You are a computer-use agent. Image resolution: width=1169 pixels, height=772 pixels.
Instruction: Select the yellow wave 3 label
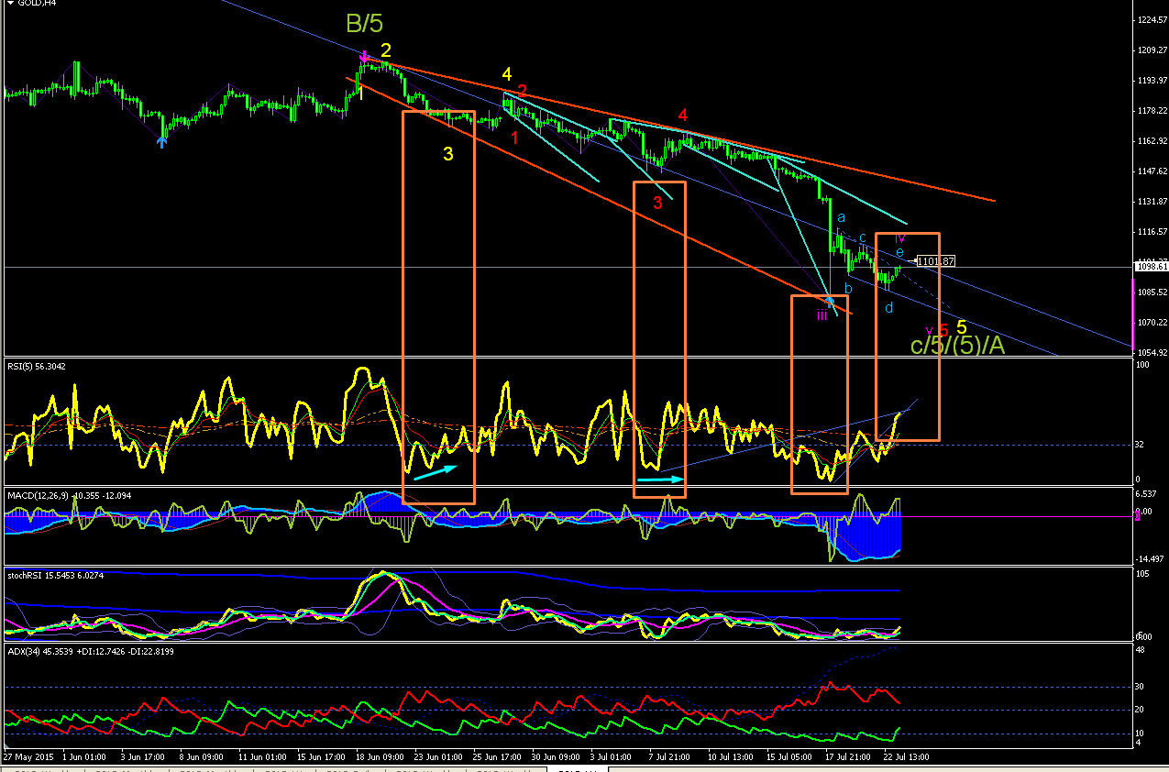tap(448, 154)
